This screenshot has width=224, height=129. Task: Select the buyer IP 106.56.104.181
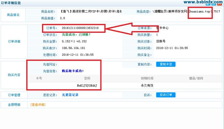[x=73, y=48]
